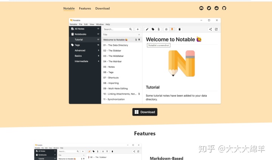Click the plus new note button

click(x=138, y=29)
